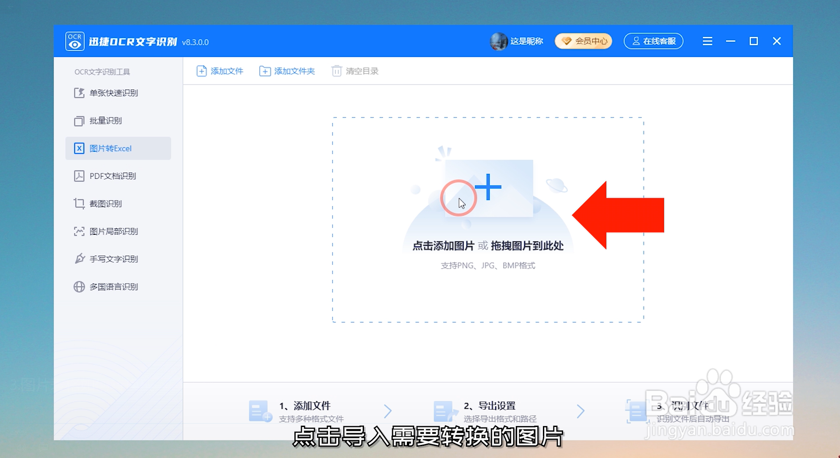This screenshot has height=458, width=840.
Task: Maximize the OCR application window
Action: coord(754,41)
